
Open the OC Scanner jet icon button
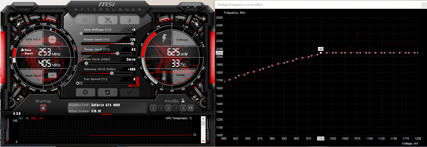click(108, 20)
